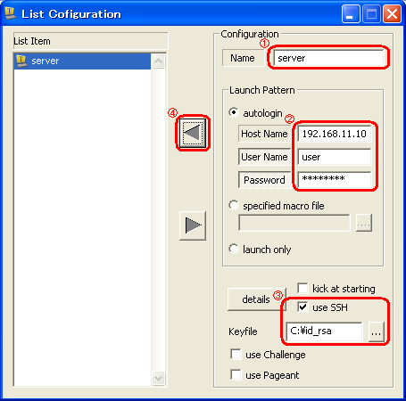Click the left arrow button to add item
This screenshot has height=401, width=406.
pyautogui.click(x=193, y=133)
